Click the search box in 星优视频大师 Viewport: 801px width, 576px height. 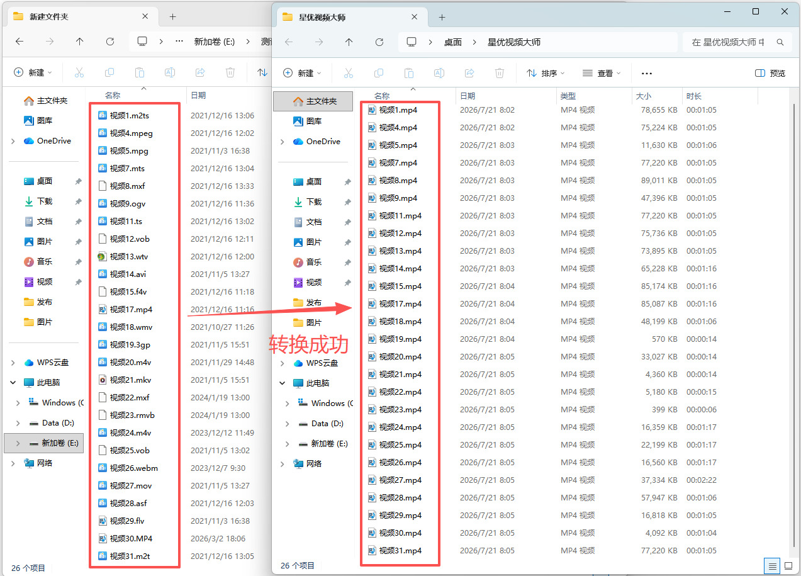(x=737, y=42)
